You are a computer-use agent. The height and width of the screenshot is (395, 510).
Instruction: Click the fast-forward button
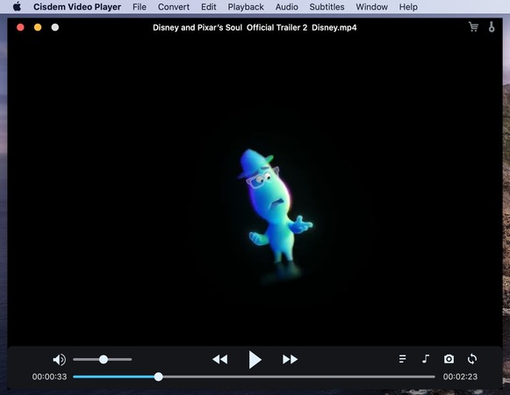pos(290,360)
